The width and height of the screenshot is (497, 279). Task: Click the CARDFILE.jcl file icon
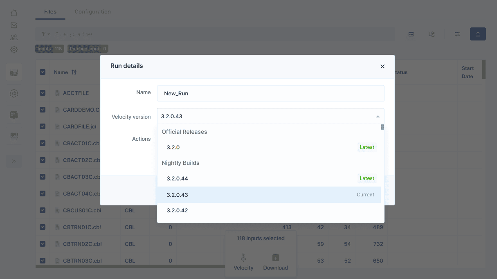[58, 126]
